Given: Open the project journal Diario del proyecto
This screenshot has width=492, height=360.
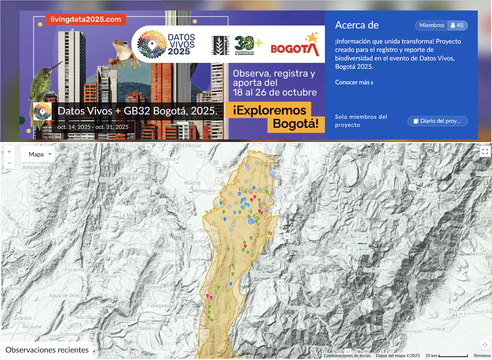Looking at the screenshot, I should tap(437, 121).
